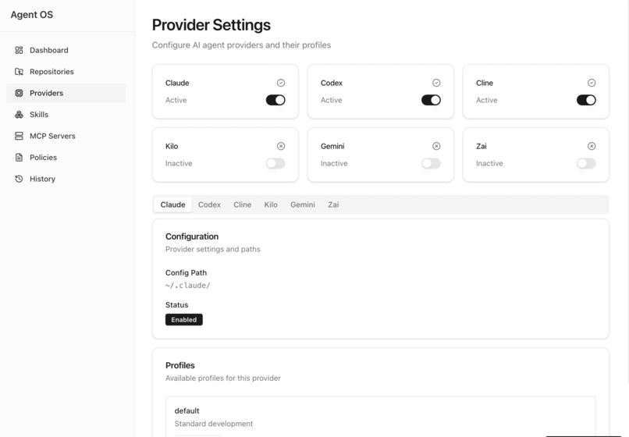Turn on the Zai provider switch

tap(586, 163)
